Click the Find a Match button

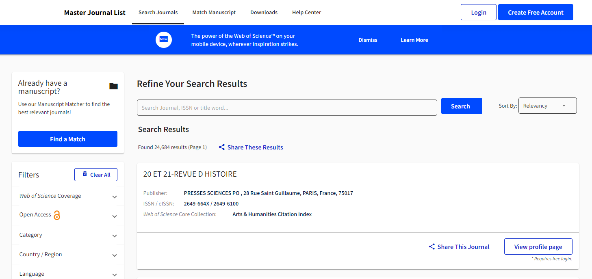coord(68,139)
